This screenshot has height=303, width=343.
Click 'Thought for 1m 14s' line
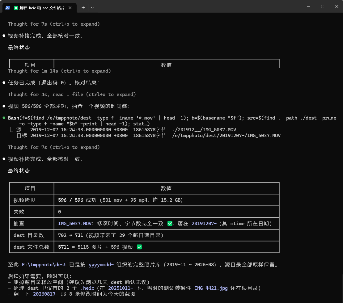pos(60,71)
